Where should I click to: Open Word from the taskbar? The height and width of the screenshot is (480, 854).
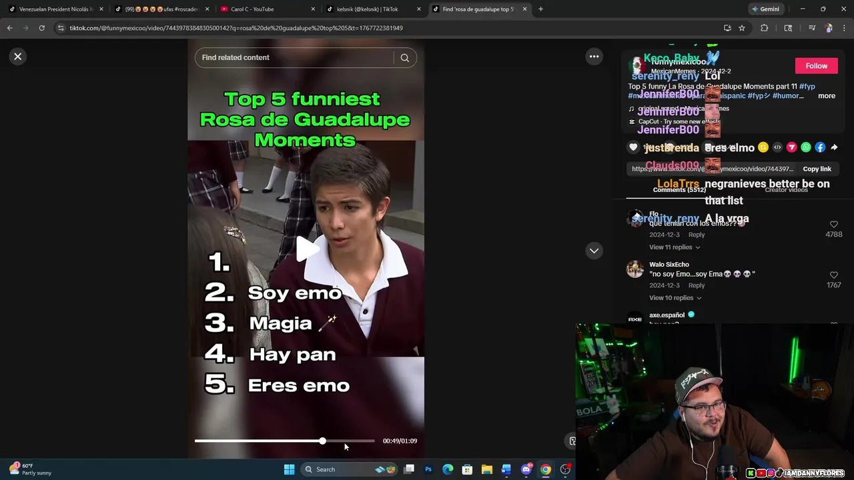coord(506,469)
